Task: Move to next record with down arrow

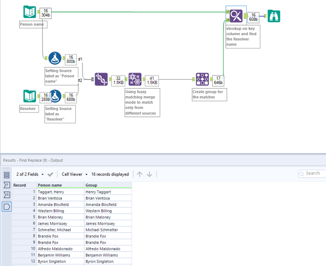Action: 149,174
